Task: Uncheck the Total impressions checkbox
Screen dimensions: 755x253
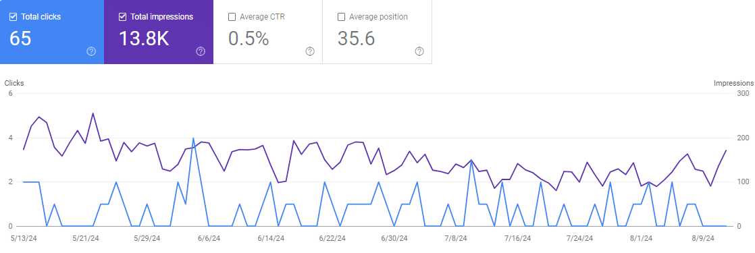Action: tap(122, 17)
